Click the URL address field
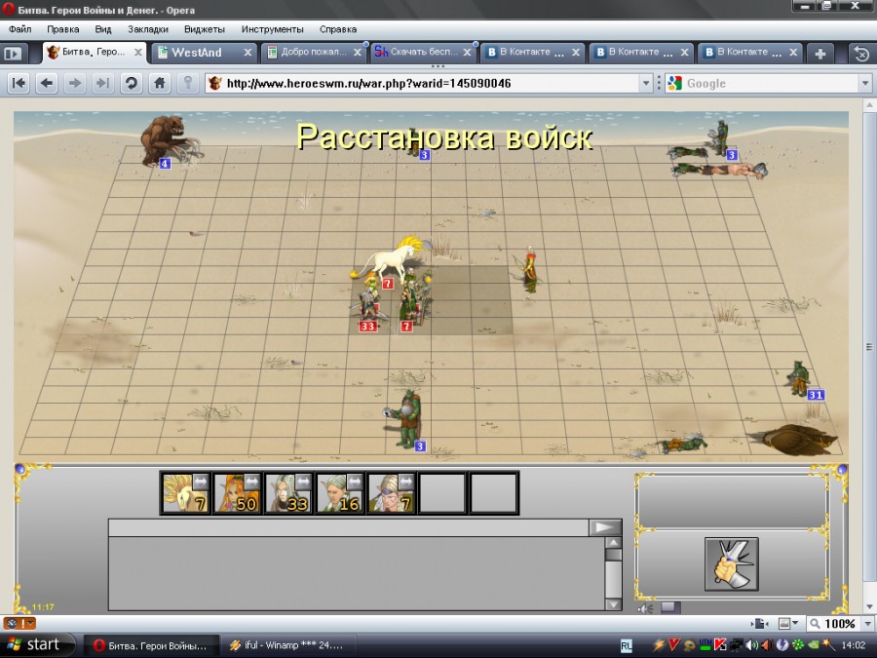877x658 pixels. pos(431,84)
